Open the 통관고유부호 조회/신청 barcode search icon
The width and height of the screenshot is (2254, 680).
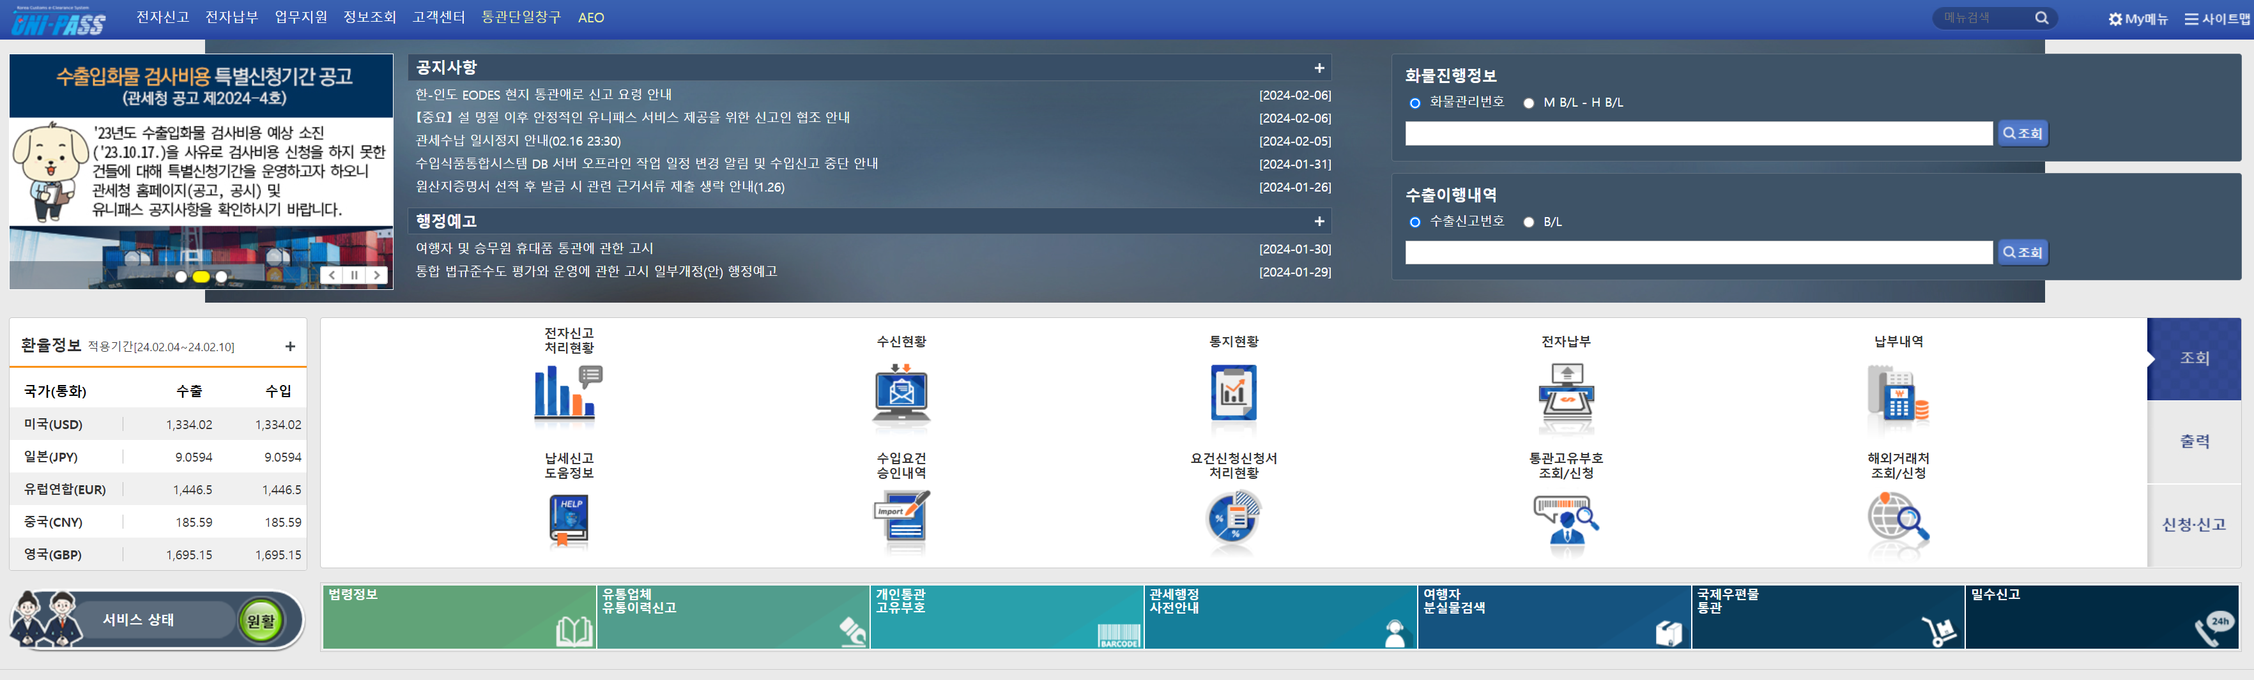coord(1567,520)
